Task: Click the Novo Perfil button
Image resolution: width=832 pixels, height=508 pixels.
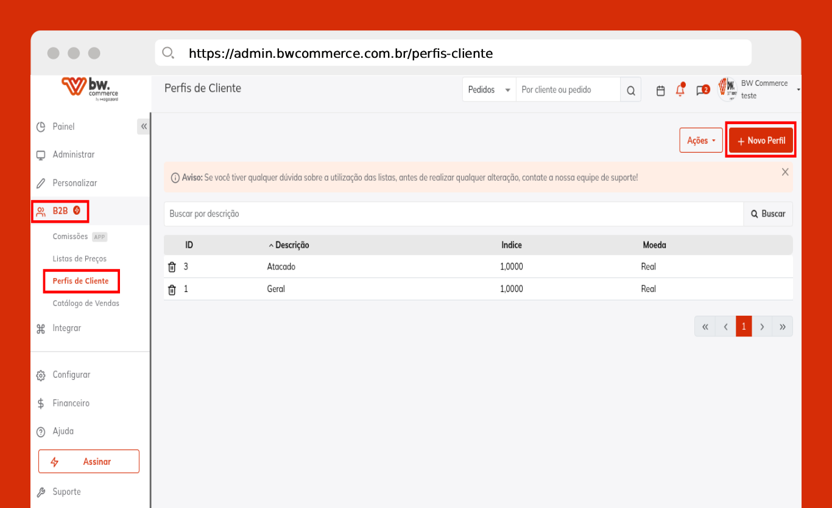Action: coord(761,141)
